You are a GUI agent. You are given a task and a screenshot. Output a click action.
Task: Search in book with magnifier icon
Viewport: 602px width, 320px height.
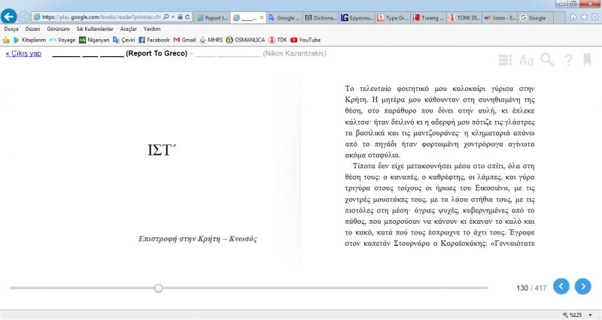pos(547,60)
